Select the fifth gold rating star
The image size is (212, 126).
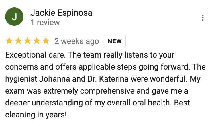46,41
